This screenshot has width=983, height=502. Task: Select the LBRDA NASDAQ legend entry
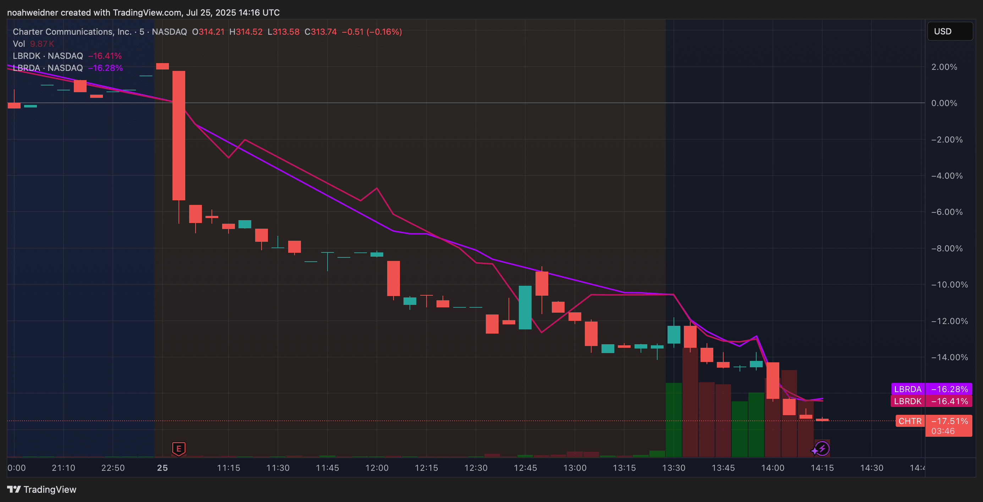click(48, 68)
